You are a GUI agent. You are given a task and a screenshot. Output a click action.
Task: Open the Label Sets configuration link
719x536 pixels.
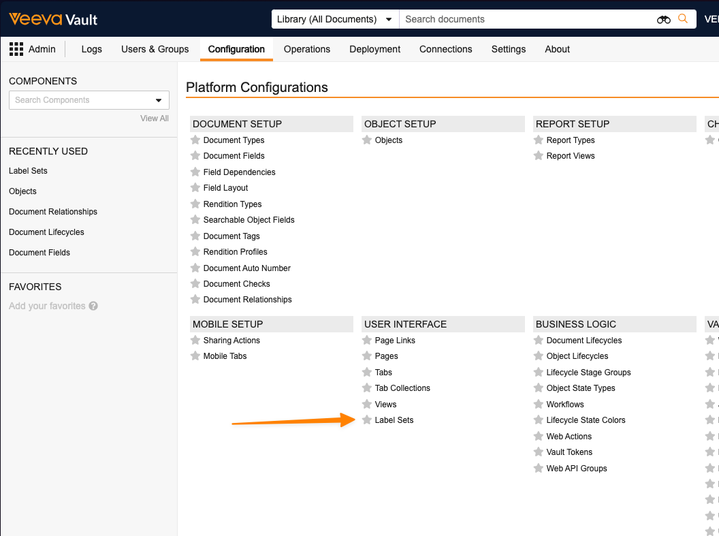click(x=394, y=420)
